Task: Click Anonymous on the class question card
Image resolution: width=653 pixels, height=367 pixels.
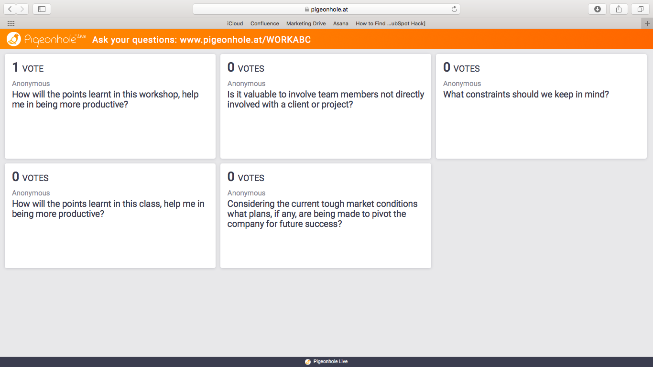Action: [31, 193]
